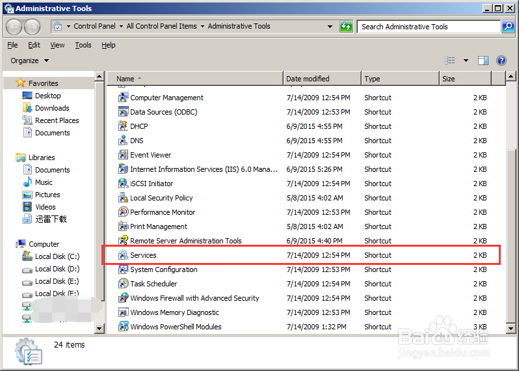Select the DHCP shortcut icon
This screenshot has height=371, width=519.
coord(123,126)
